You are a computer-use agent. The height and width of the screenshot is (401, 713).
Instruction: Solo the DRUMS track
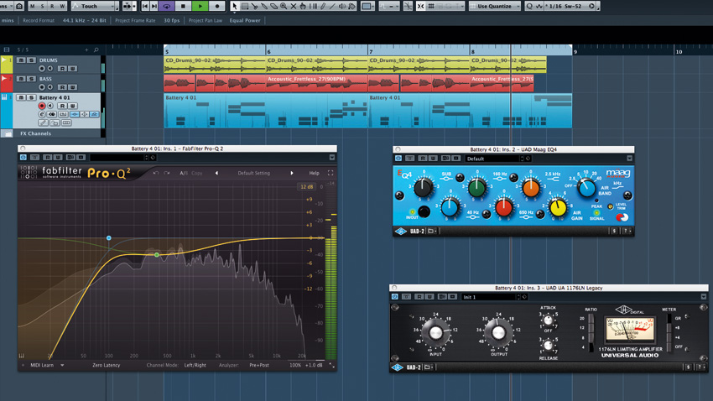coord(31,60)
